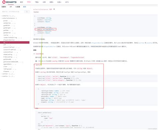Select dispatchAction in the sidebar tree
Screen dimensions: 158x130
9,40
